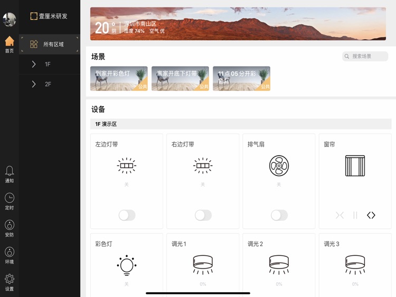396x297 pixels.
Task: Click the 调光1 0% brightness value
Action: tap(203, 284)
